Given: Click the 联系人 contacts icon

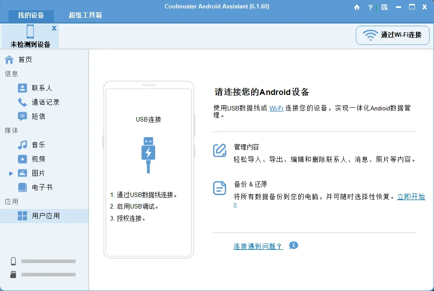Looking at the screenshot, I should pos(22,88).
